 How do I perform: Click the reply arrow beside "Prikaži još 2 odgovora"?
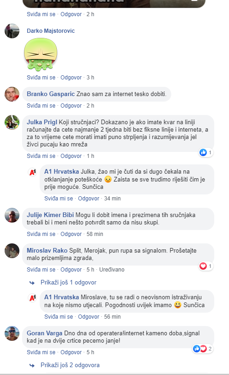pos(32,365)
